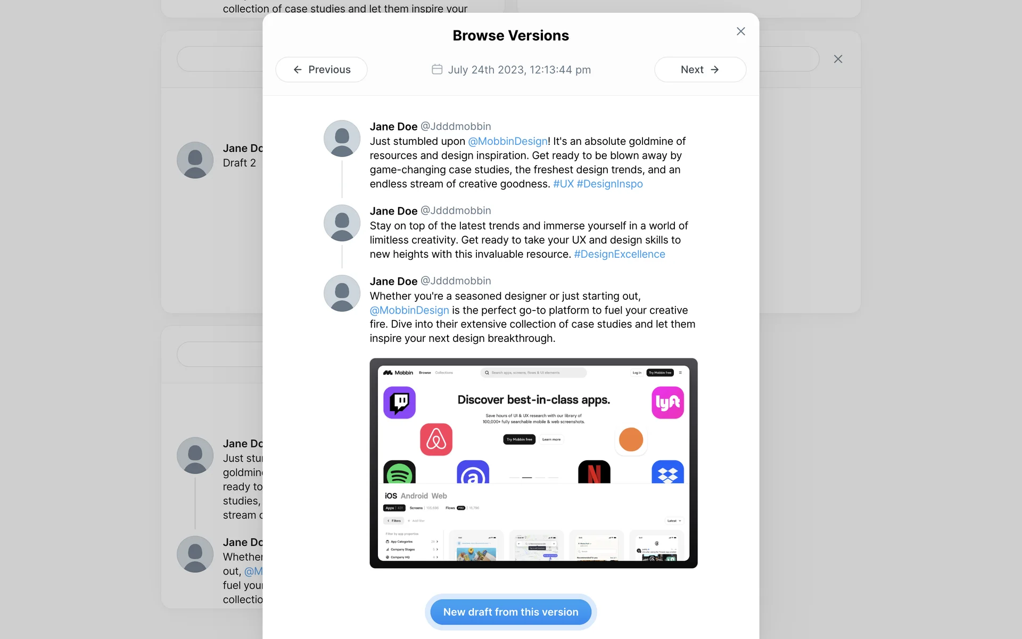The image size is (1022, 639).
Task: Click Jane Doe avatar on third tweet
Action: (x=342, y=293)
